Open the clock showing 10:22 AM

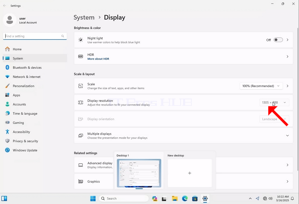pos(282,198)
